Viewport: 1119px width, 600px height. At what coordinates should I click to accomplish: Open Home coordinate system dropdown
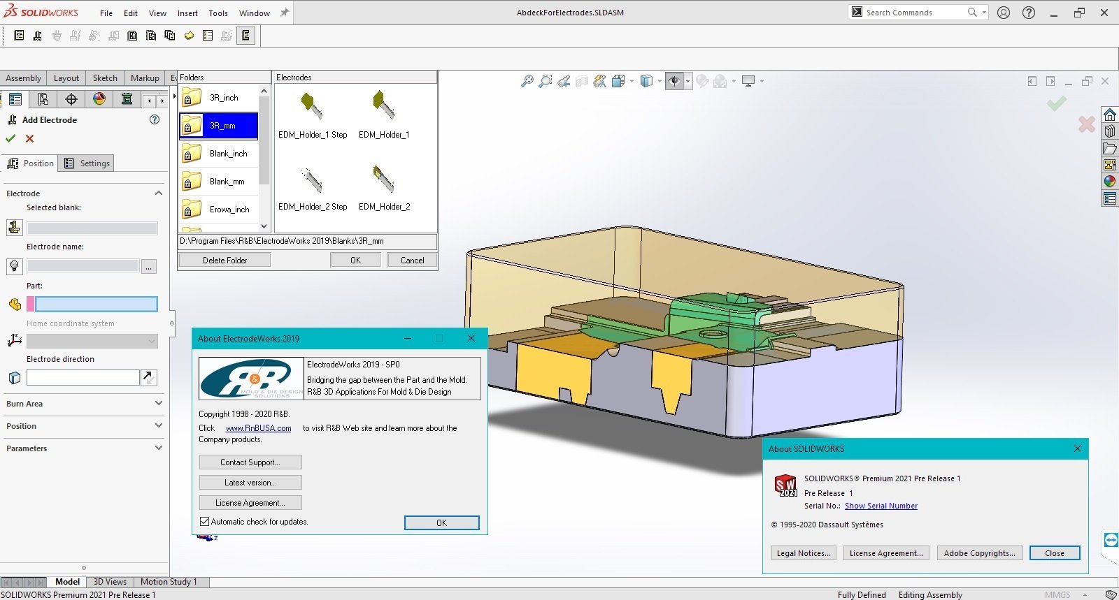point(152,341)
